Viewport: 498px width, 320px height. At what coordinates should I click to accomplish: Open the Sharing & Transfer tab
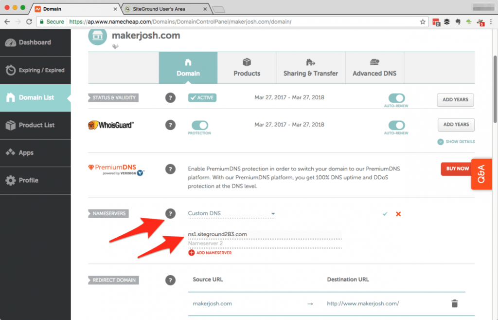pos(311,68)
